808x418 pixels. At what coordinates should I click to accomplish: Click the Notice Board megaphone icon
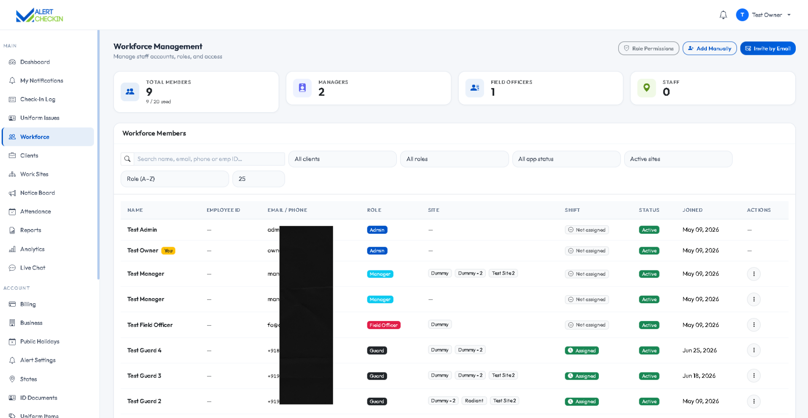tap(12, 193)
